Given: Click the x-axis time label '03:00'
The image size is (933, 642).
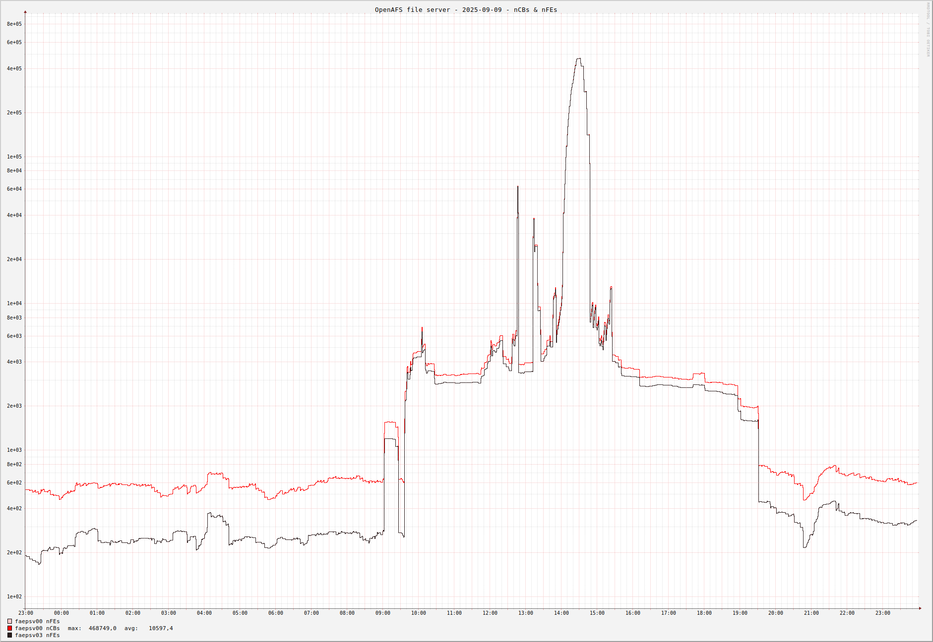Looking at the screenshot, I should point(169,613).
